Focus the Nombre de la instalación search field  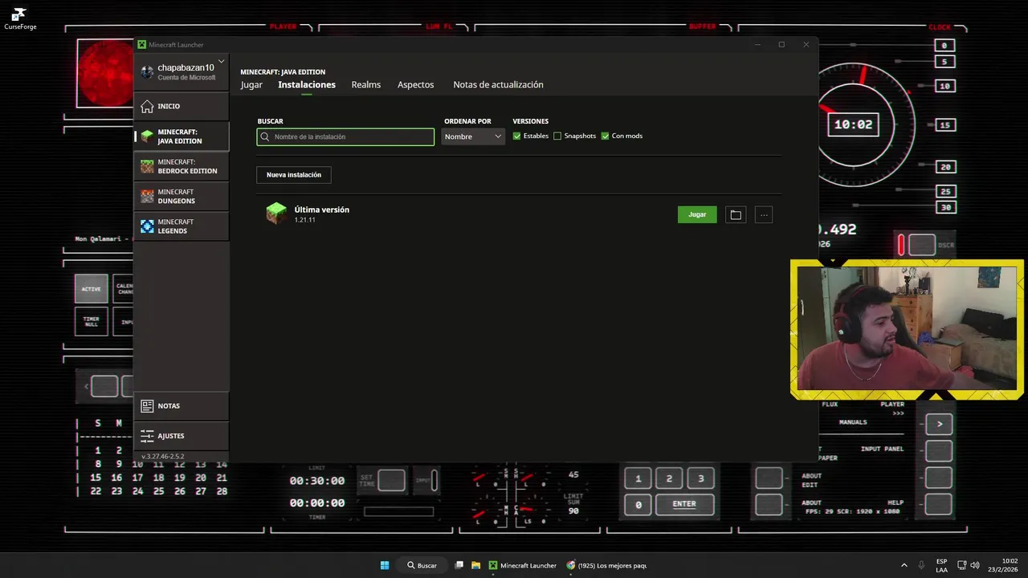click(x=345, y=136)
